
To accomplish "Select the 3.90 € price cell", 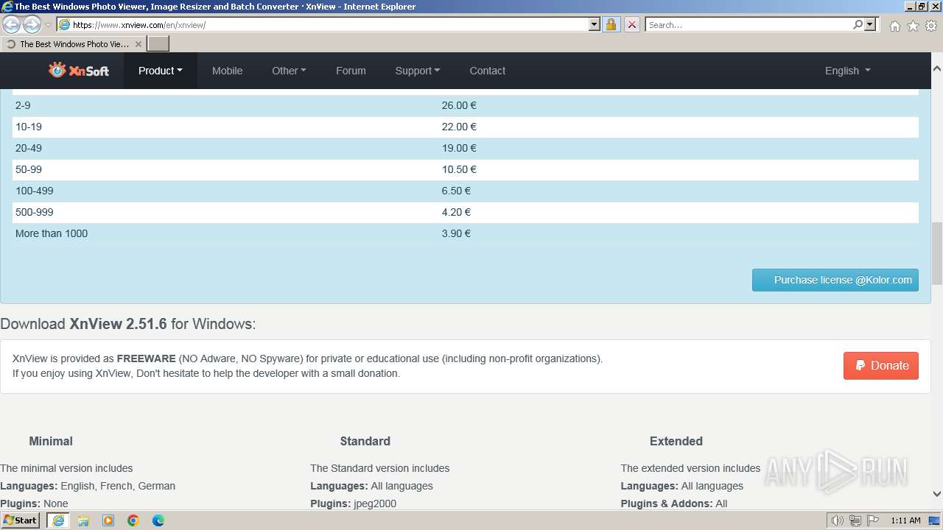I will point(456,233).
